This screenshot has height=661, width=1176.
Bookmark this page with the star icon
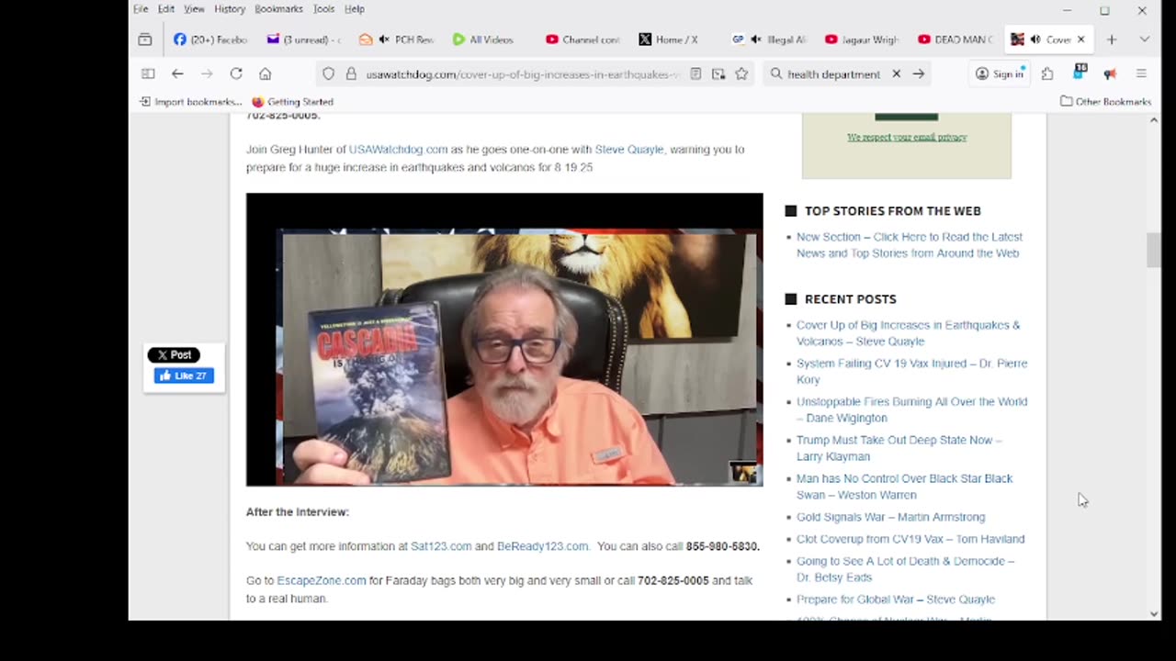tap(741, 73)
